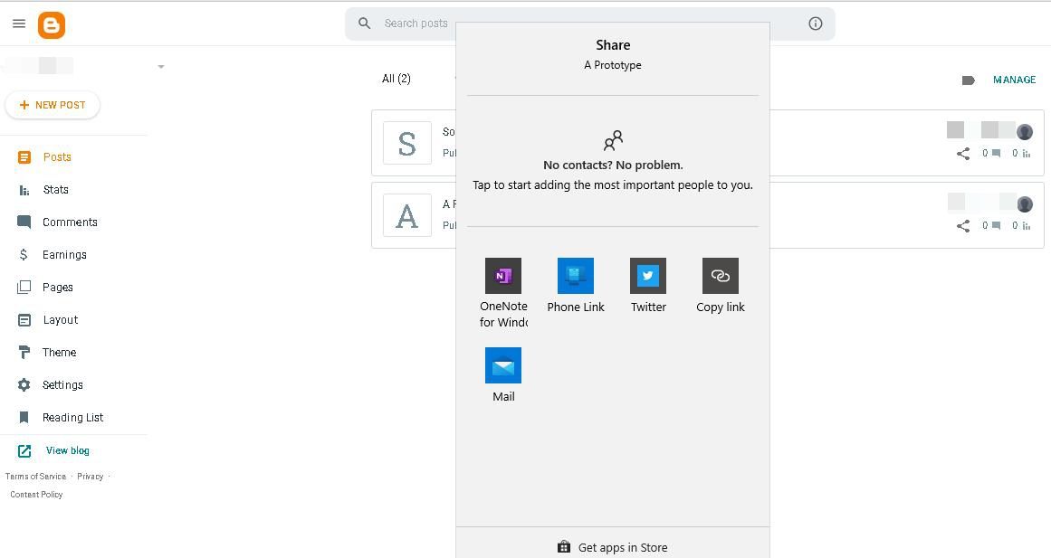Choose Copy link in Share dialog
Screen dimensions: 1051x558
721,286
